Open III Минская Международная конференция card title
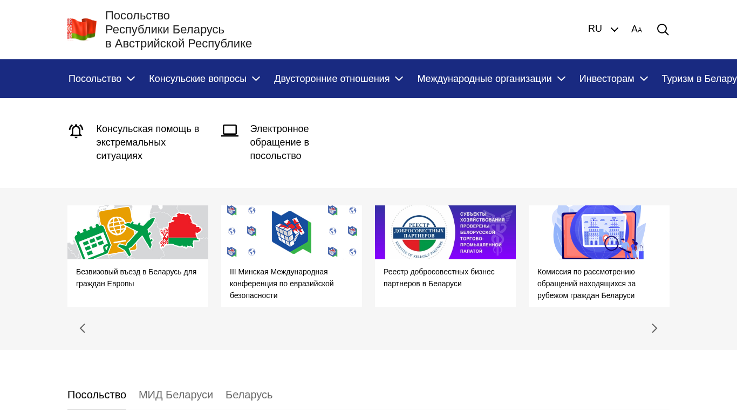The image size is (737, 414). click(282, 284)
